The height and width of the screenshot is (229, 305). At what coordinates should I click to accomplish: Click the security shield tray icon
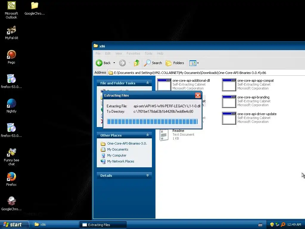pos(272,225)
